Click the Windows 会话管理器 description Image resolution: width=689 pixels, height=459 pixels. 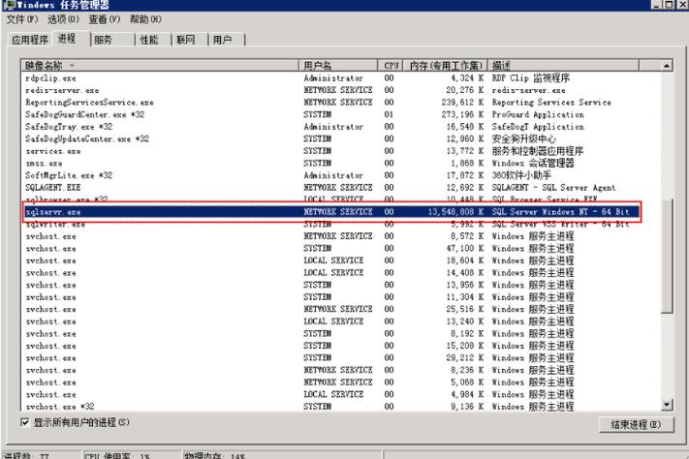pos(533,164)
